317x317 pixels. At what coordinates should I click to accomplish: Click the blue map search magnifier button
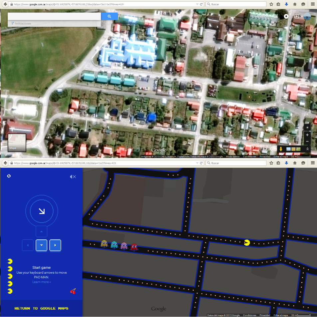[x=109, y=16]
